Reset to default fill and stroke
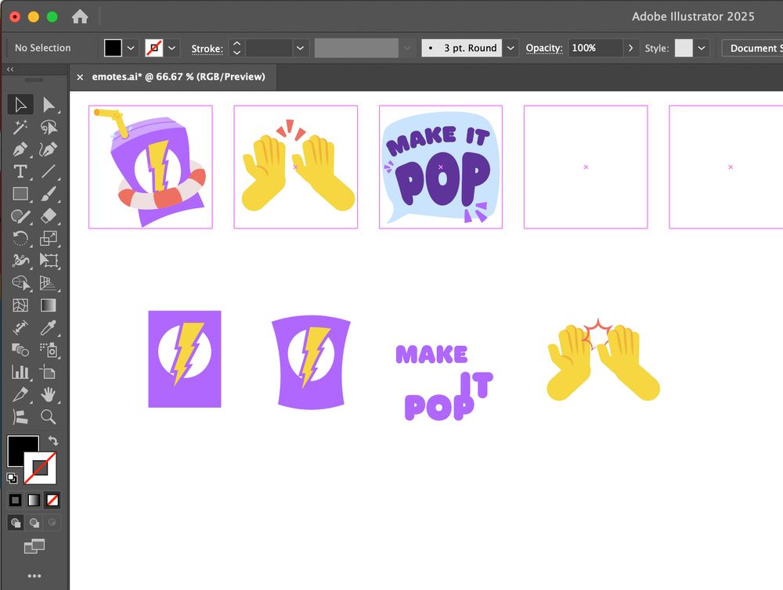783x590 pixels. [12, 478]
